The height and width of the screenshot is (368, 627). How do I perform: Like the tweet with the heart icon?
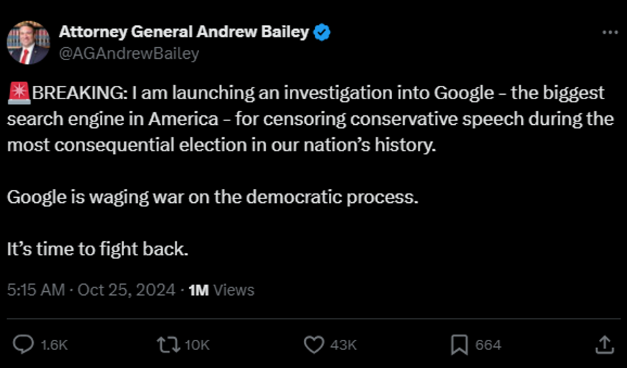[313, 345]
